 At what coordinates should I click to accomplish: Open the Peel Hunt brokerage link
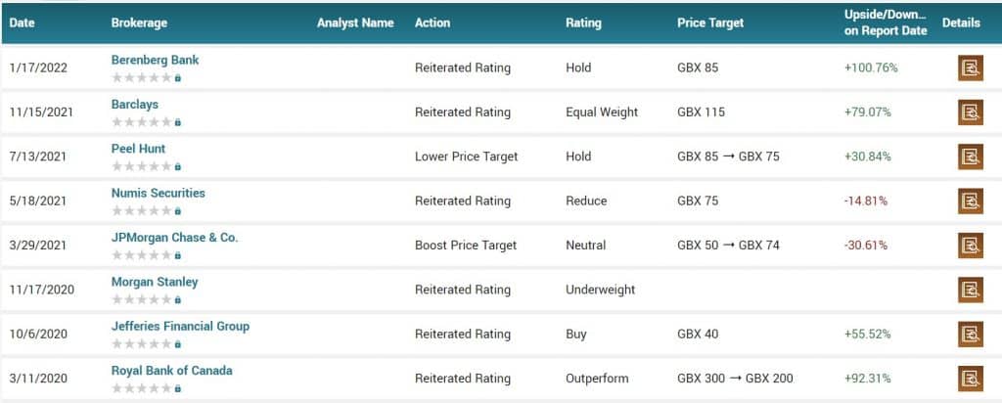[138, 149]
